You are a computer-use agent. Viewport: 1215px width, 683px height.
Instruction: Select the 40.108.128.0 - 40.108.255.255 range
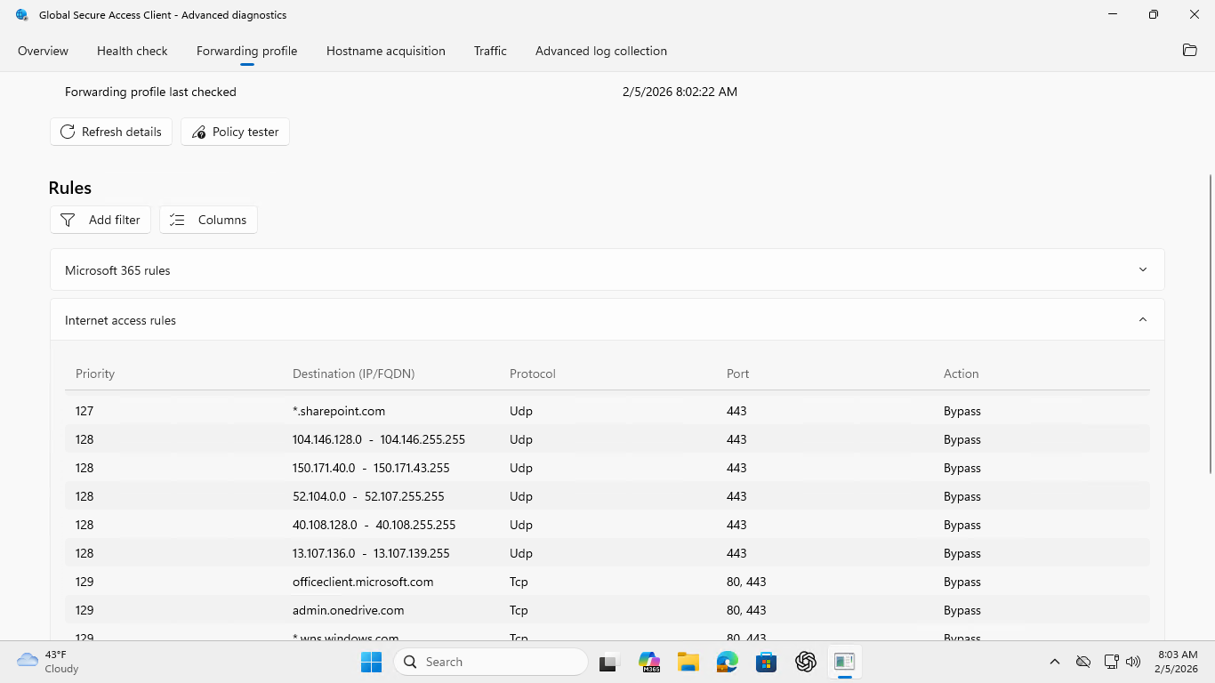tap(374, 525)
